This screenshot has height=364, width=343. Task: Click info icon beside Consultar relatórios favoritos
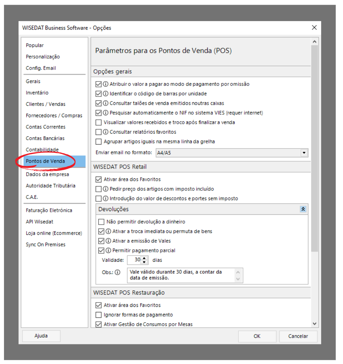point(105,132)
